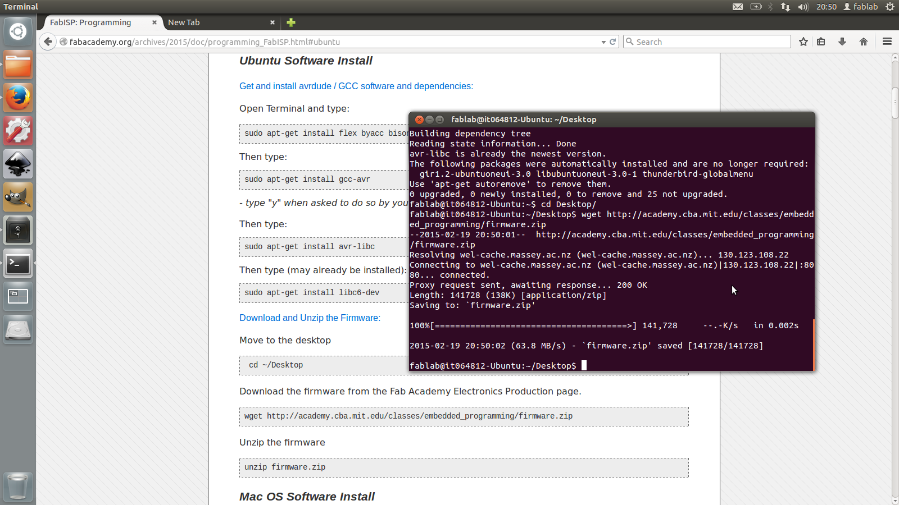The image size is (899, 505).
Task: Open the system gear session menu
Action: pos(890,7)
